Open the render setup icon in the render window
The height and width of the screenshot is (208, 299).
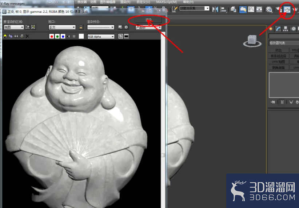pos(120,27)
